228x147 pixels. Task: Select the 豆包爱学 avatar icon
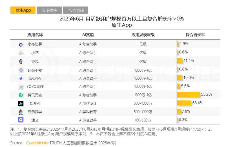click(21, 112)
